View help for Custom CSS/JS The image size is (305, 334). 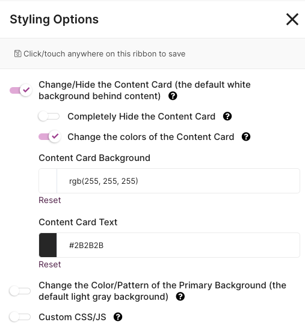[118, 317]
